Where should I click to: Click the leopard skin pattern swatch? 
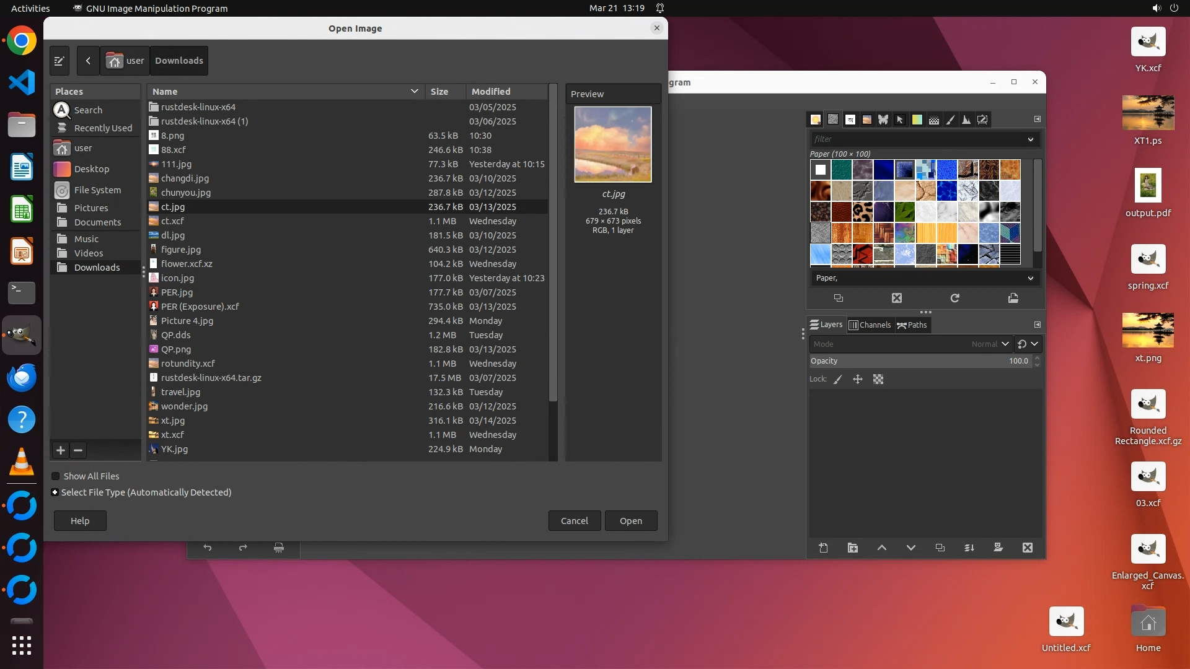862,212
